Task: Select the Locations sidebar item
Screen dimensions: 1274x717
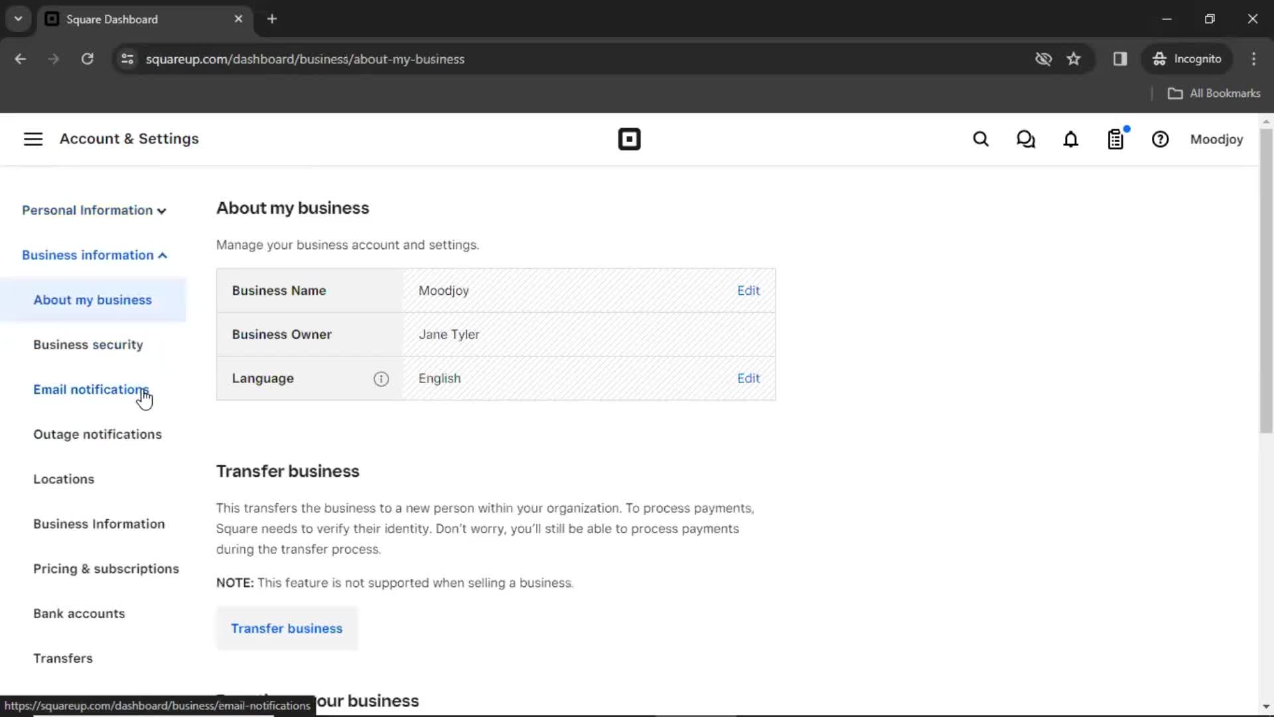Action: click(64, 479)
